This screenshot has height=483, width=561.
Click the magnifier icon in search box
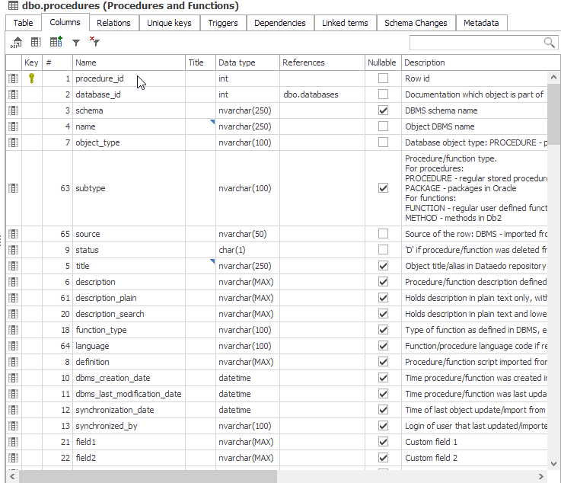[549, 43]
